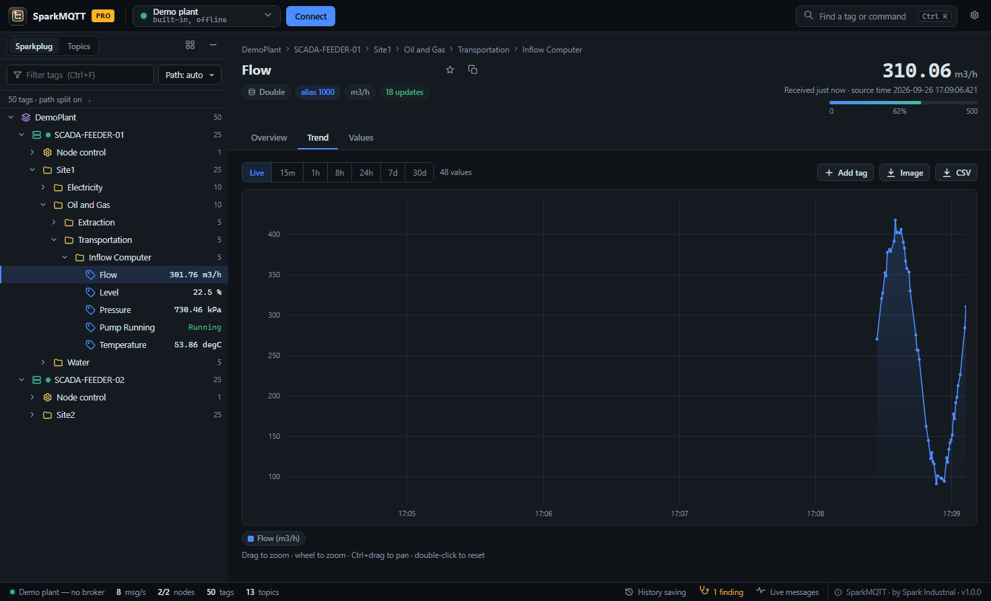
Task: Click the Flow value range progress bar
Action: (x=903, y=103)
